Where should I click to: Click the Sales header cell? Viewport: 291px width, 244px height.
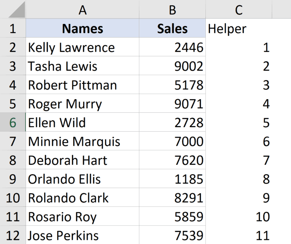tap(172, 28)
